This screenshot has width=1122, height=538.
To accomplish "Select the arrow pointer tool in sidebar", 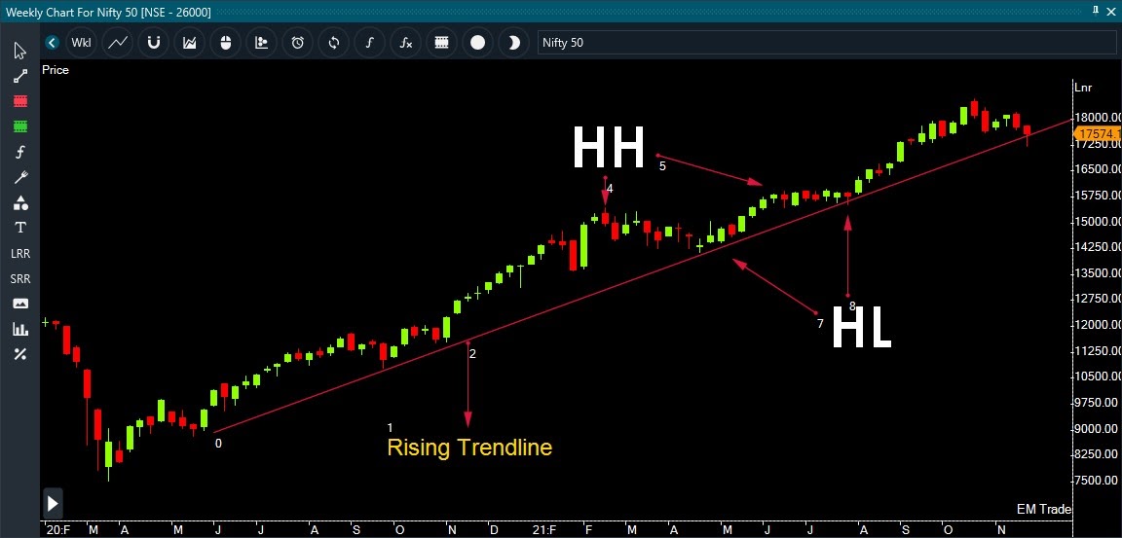I will pyautogui.click(x=20, y=51).
